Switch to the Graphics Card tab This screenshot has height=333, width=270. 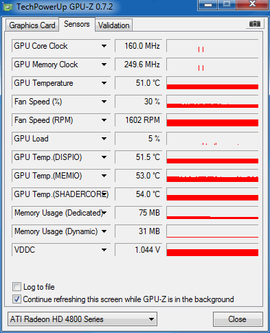click(x=32, y=25)
